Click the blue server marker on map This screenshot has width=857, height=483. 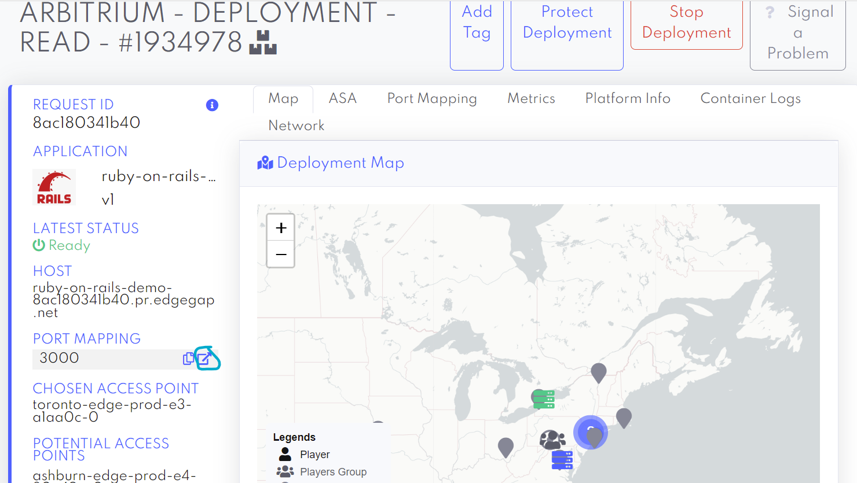pos(562,460)
